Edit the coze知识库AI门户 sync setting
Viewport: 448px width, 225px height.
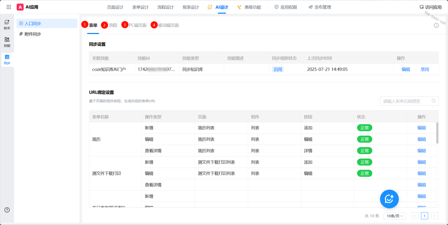point(405,70)
